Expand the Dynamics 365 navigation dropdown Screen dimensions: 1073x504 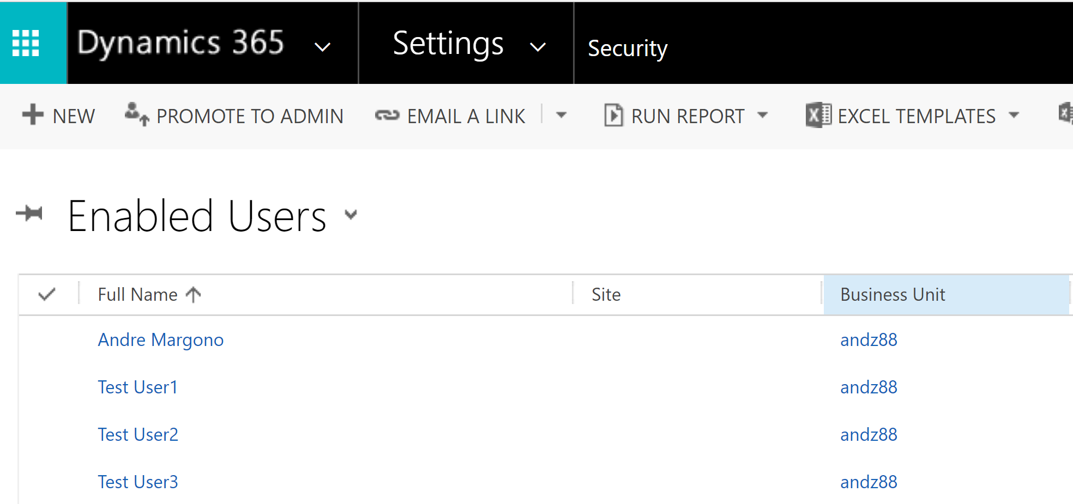[x=323, y=47]
